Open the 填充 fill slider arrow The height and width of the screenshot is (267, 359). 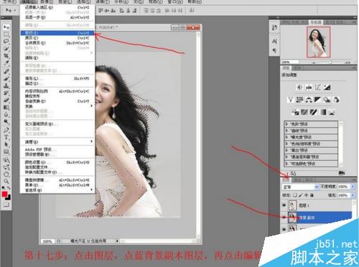[x=353, y=195]
